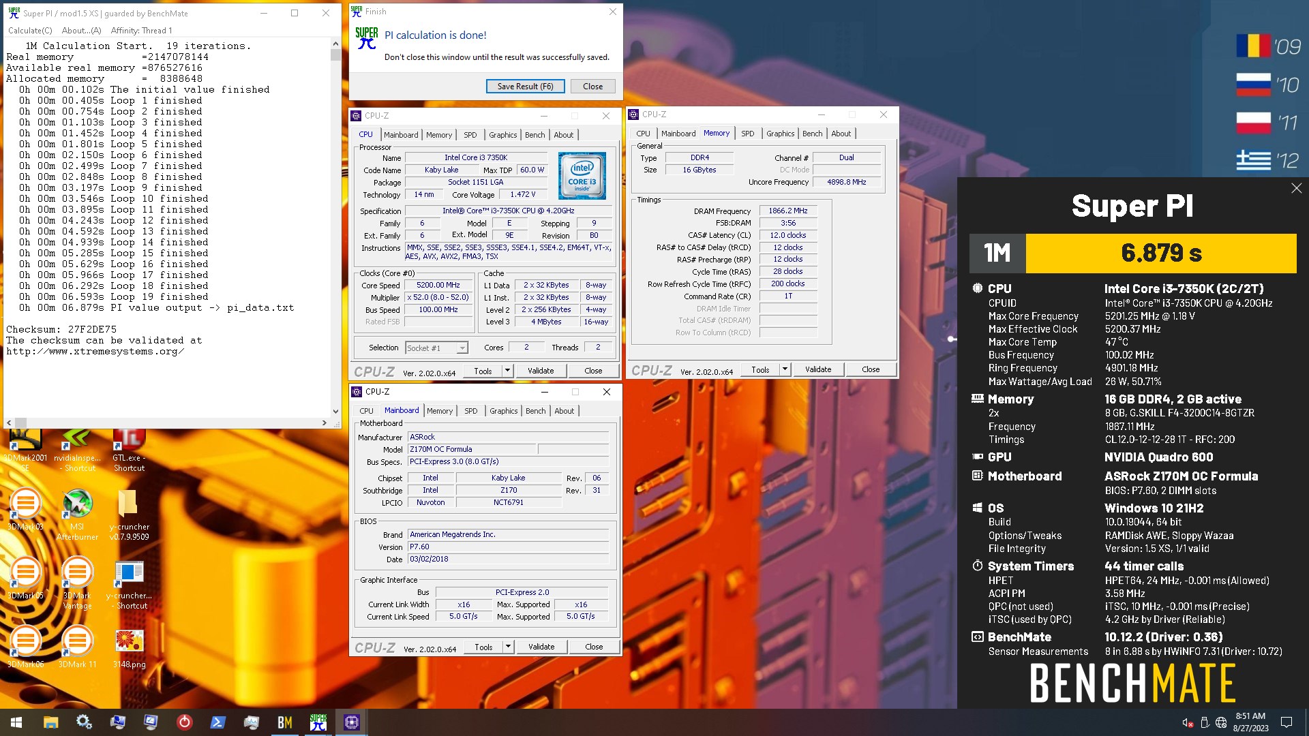Switch to Graphics tab in CPU-Z Mainboard window
Screen dimensions: 1309x736
coord(503,411)
